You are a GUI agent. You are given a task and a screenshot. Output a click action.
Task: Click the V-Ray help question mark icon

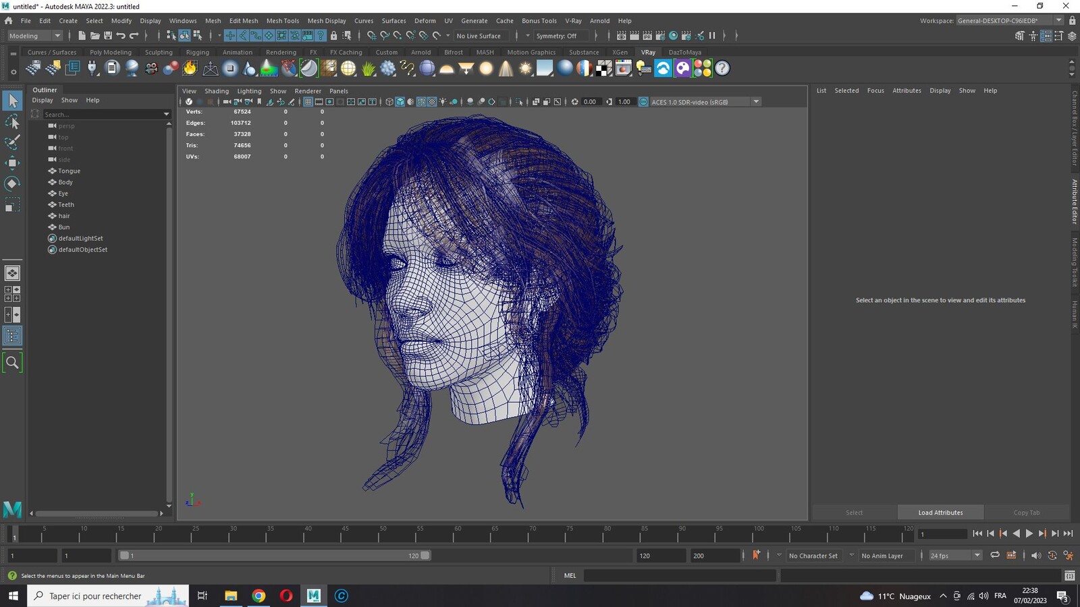(x=722, y=68)
